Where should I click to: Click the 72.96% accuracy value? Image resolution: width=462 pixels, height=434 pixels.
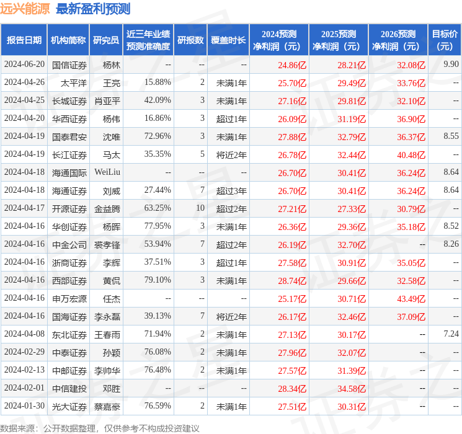coord(158,136)
